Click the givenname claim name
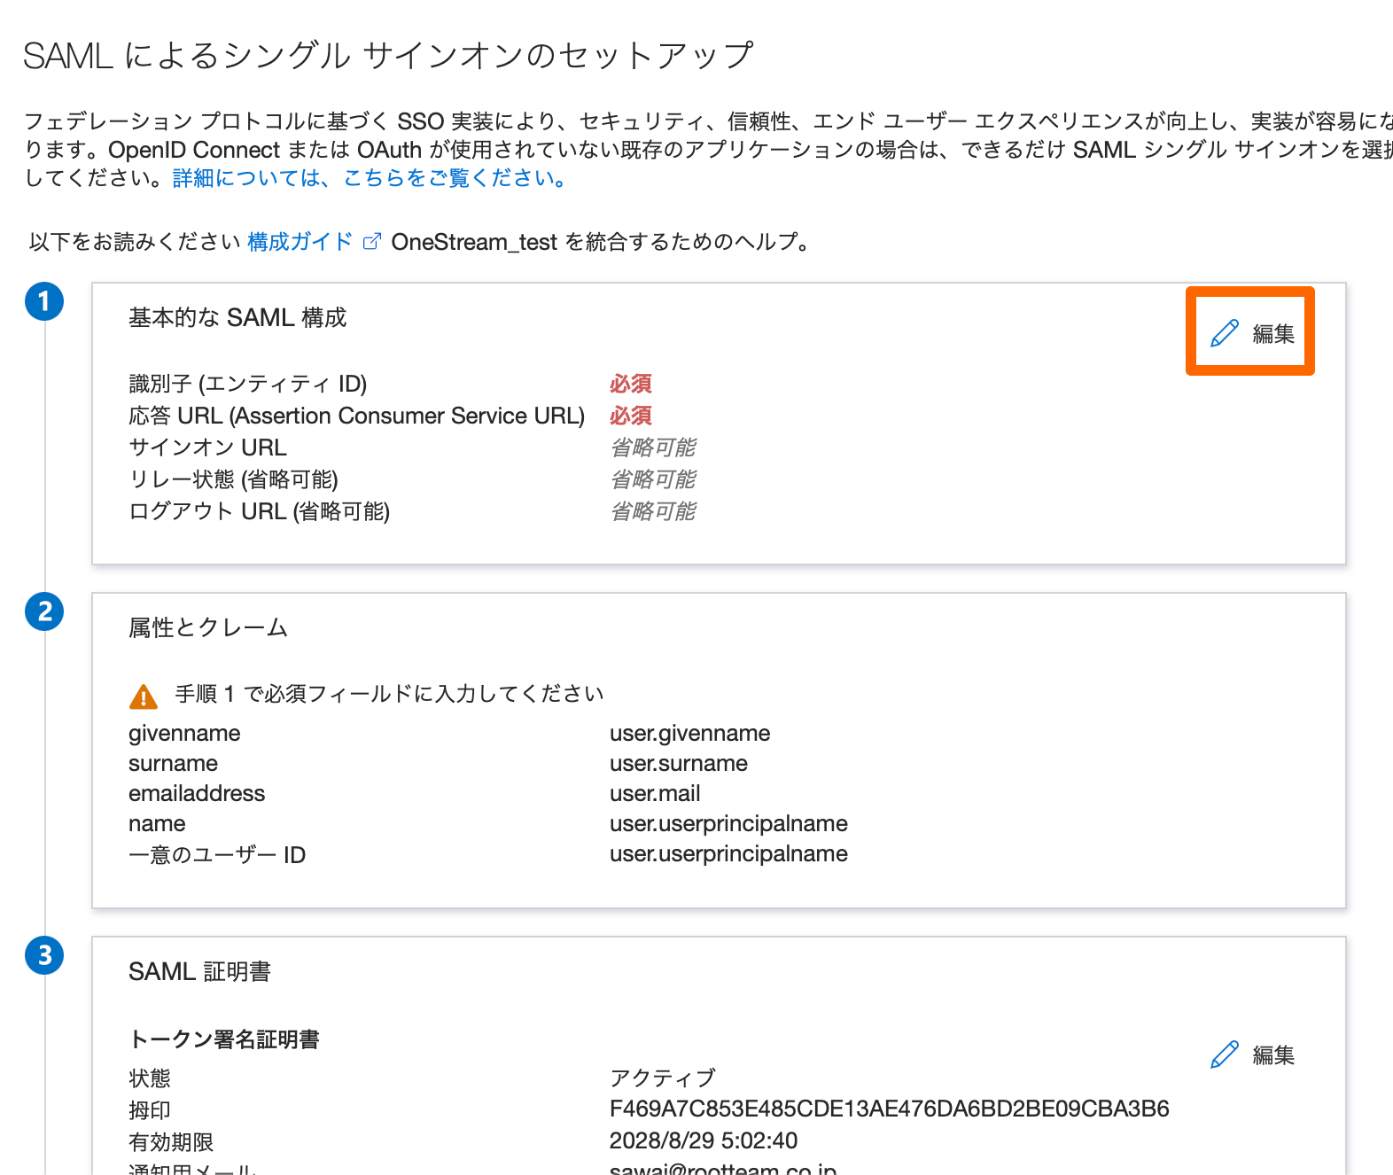 (184, 734)
